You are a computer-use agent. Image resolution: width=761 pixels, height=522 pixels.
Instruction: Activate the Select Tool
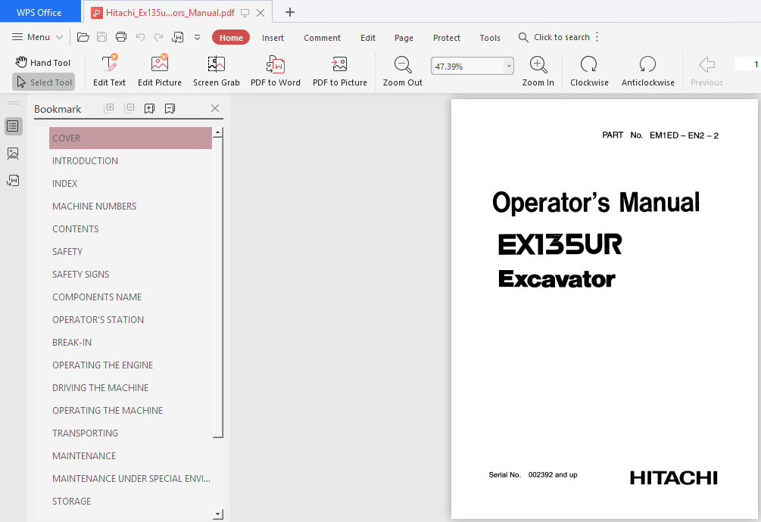pos(44,82)
